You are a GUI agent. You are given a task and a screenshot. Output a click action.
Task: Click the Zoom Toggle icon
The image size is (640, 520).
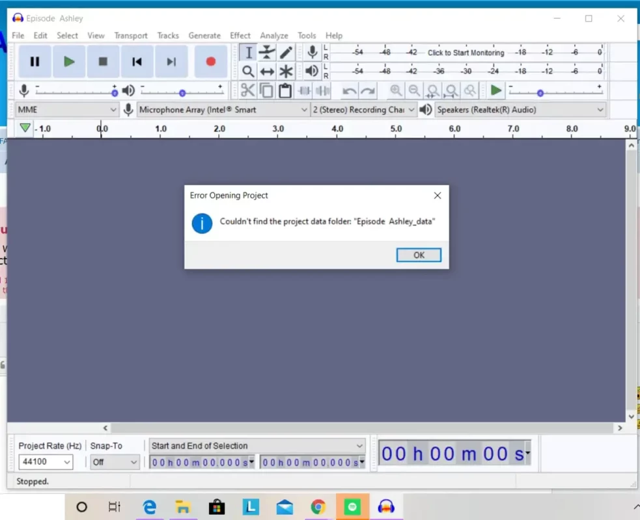470,90
